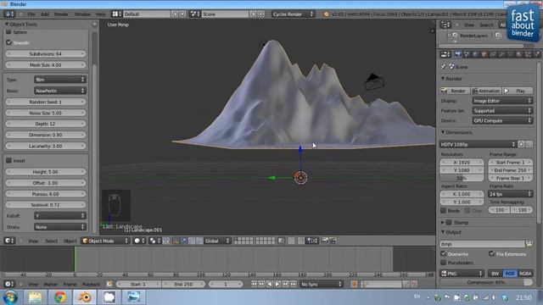Click the scene browse icon beside Scene field
Screen dimensions: 543x305
point(194,14)
